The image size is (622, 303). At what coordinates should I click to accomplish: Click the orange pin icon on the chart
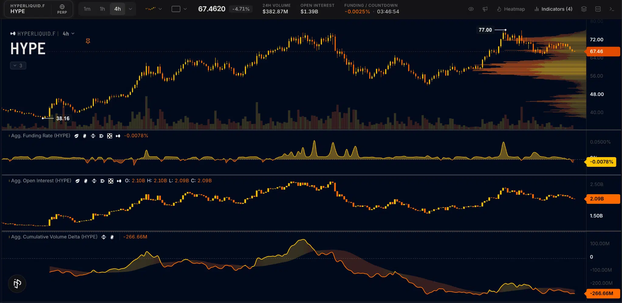coord(88,41)
